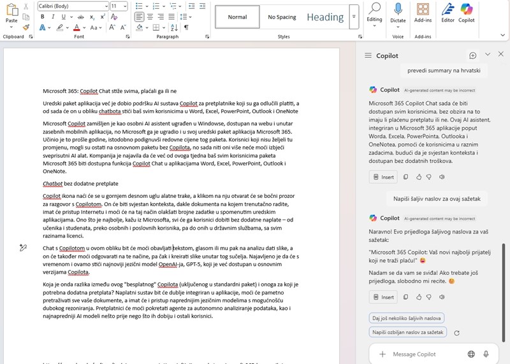This screenshot has height=364, width=510.
Task: Start a new chat in Copilot pane
Action: click(472, 56)
